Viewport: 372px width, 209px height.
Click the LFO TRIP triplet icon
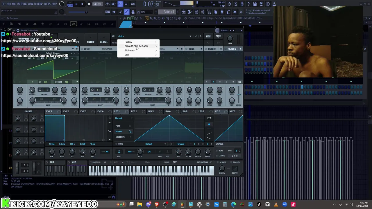(x=160, y=152)
